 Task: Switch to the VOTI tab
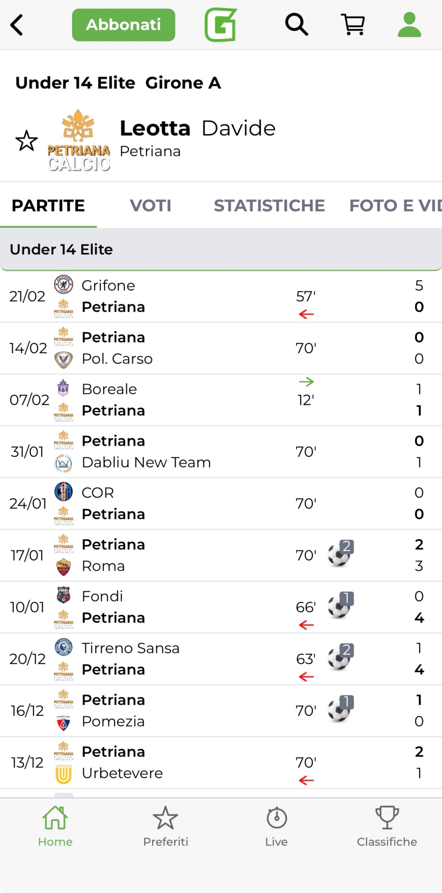tap(151, 206)
